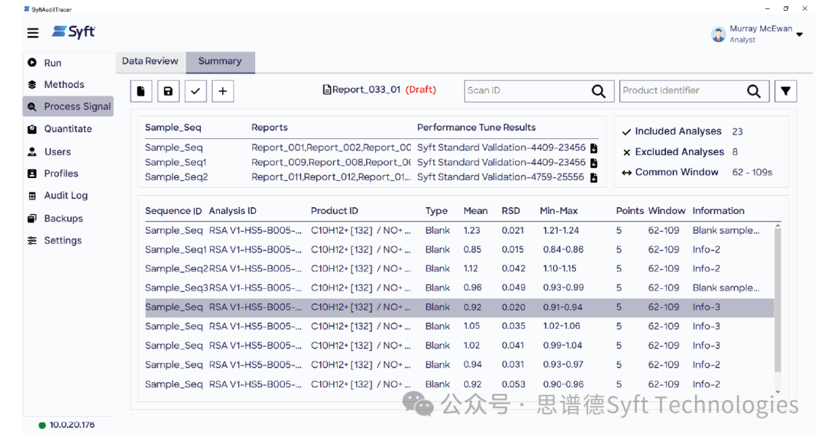Approve report with the checkmark button

[x=196, y=91]
